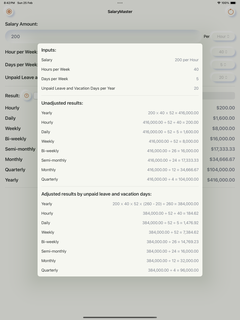Screen dimensions: 240x320
Task: Tap formula 384,000.00 ÷ 52 ÷ 40 = 184.62
Action: click(x=170, y=213)
